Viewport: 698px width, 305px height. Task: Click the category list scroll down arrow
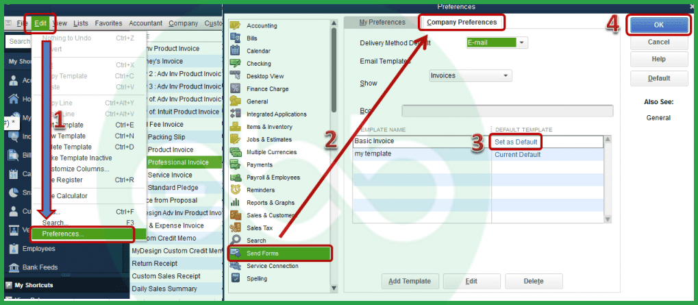[334, 289]
